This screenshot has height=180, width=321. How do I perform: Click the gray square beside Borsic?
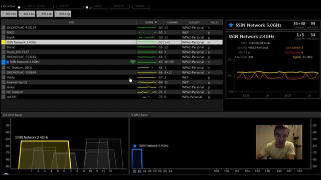click(4, 47)
